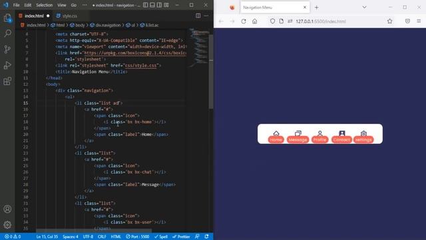Open the css/style.css link on line 9
This screenshot has width=426, height=240.
coord(141,65)
